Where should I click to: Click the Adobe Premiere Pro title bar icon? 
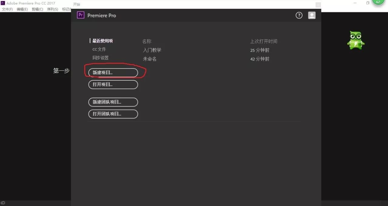point(3,3)
